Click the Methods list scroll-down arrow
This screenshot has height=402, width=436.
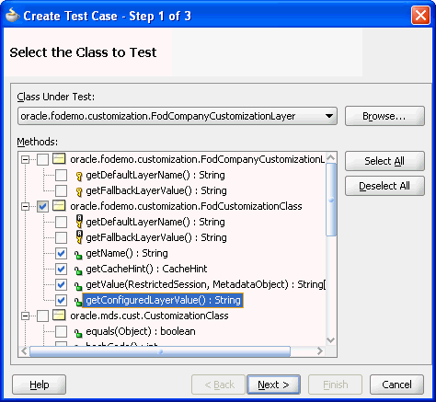(331, 339)
